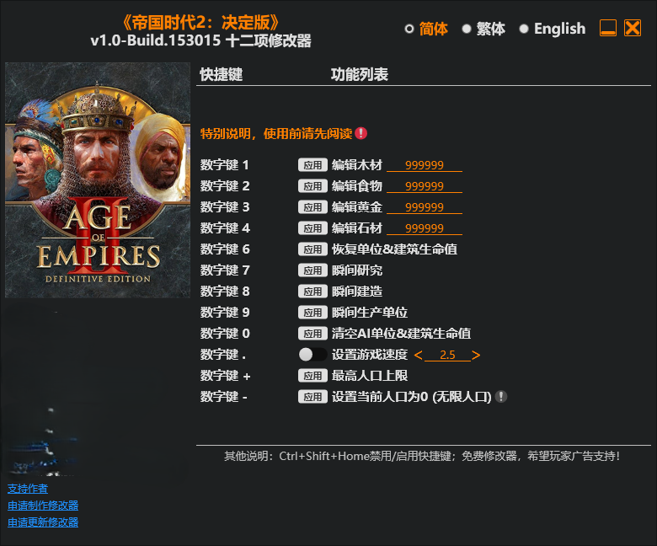Click the 编辑黄金 amount field
The width and height of the screenshot is (657, 546).
[424, 207]
